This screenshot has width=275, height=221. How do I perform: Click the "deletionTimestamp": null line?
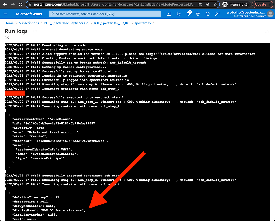click(x=37, y=197)
